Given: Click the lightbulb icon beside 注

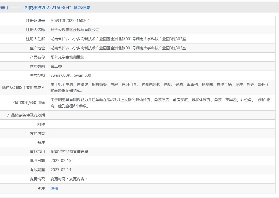Looking at the screenshot, I should 39,188.
